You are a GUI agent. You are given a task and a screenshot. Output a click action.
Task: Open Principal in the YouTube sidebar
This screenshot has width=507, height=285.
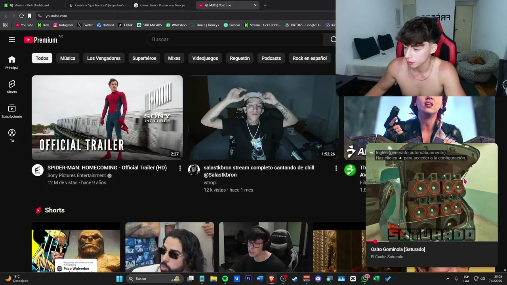click(12, 63)
